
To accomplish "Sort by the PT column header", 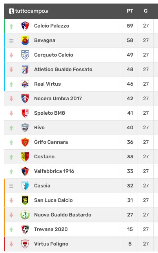I will point(130,11).
